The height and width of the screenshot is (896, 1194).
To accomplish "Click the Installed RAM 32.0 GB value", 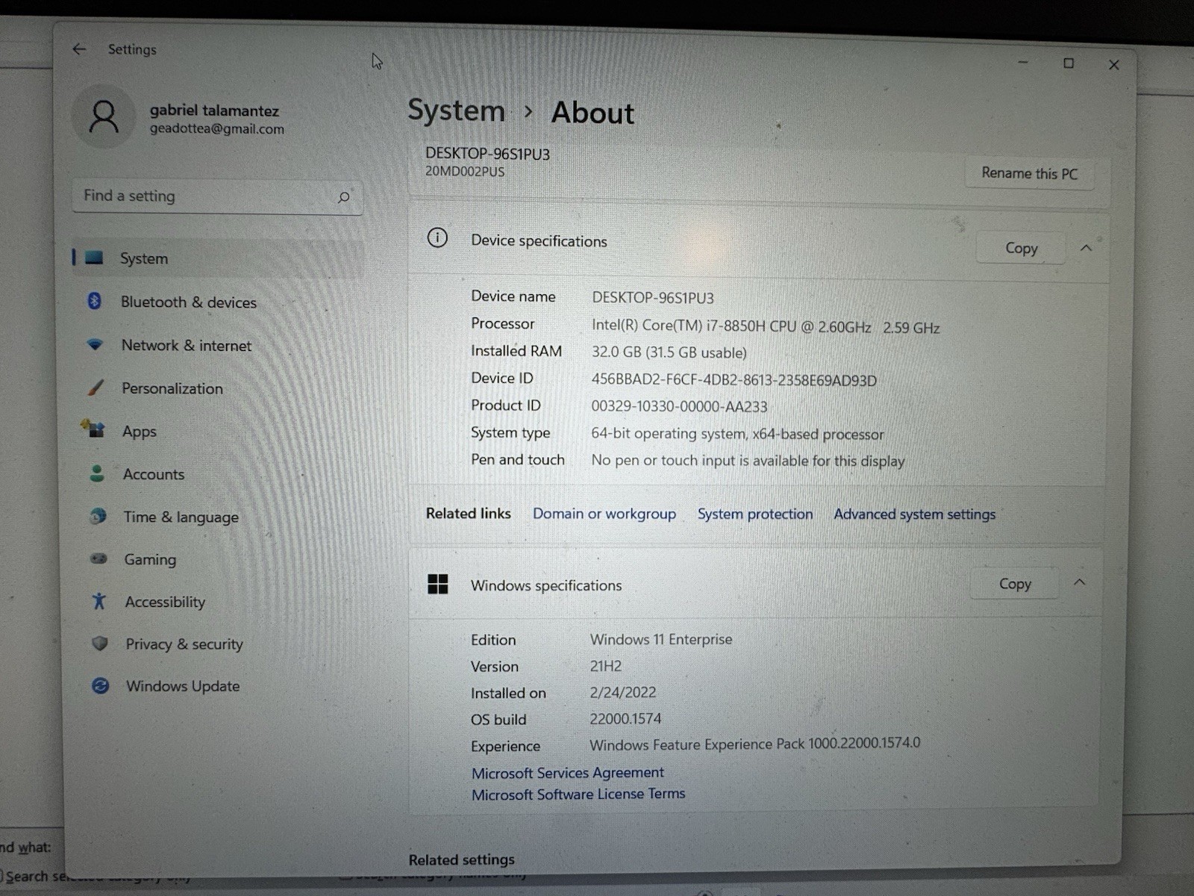I will [x=669, y=352].
